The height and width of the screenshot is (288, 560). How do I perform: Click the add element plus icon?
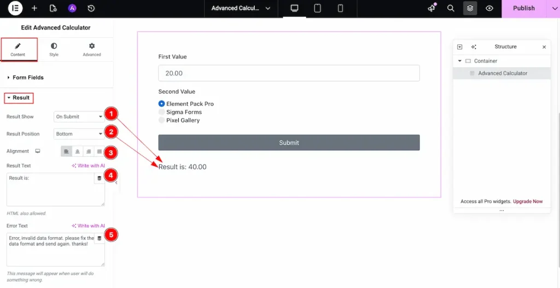pos(34,8)
